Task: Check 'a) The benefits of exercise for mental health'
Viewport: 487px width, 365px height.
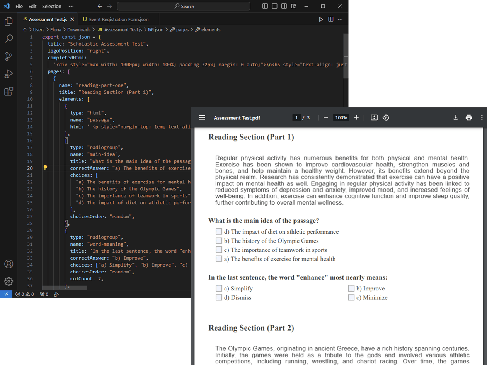Action: (219, 259)
